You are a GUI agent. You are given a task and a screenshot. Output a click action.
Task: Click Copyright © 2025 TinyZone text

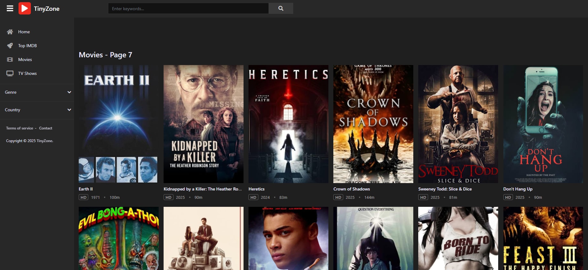(30, 141)
